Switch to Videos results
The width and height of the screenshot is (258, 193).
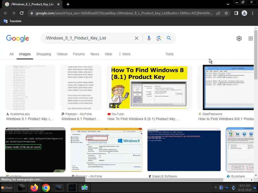click(x=62, y=54)
